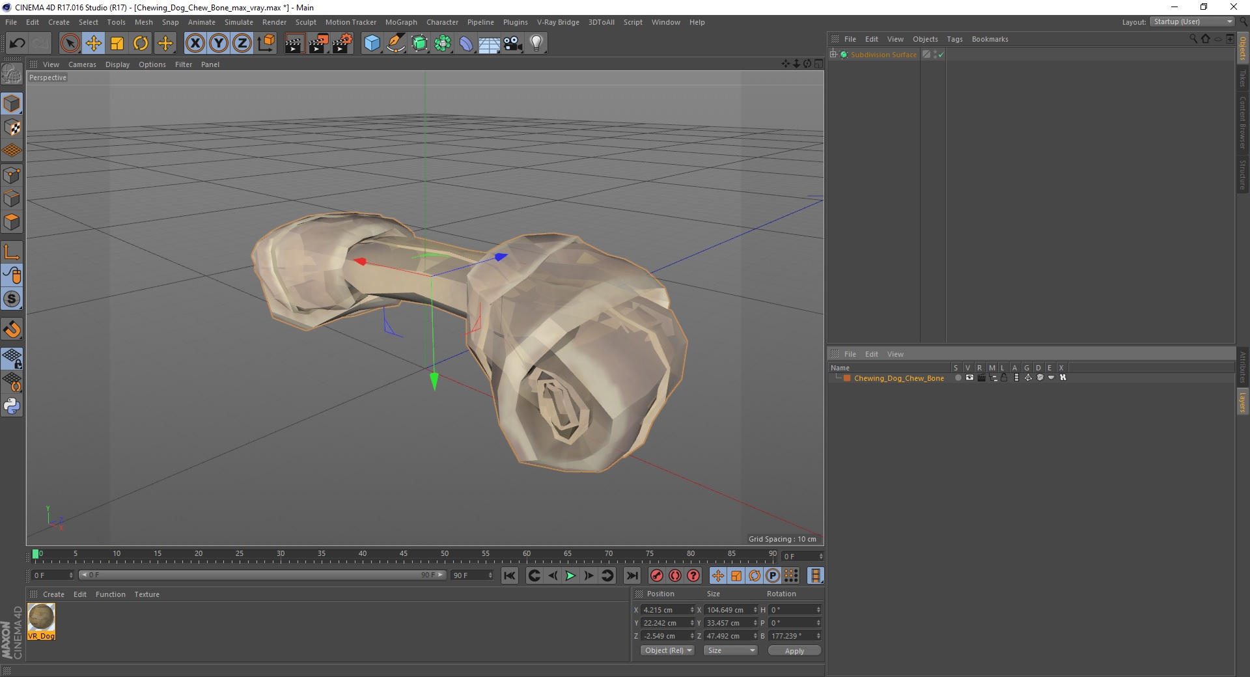Screen dimensions: 1250x677
Task: Play the animation forwards
Action: tap(570, 575)
